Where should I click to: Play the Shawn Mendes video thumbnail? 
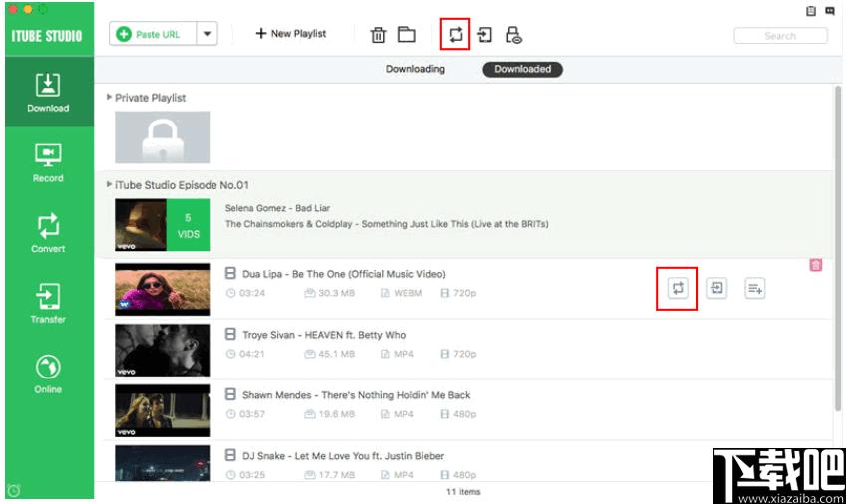(x=163, y=410)
